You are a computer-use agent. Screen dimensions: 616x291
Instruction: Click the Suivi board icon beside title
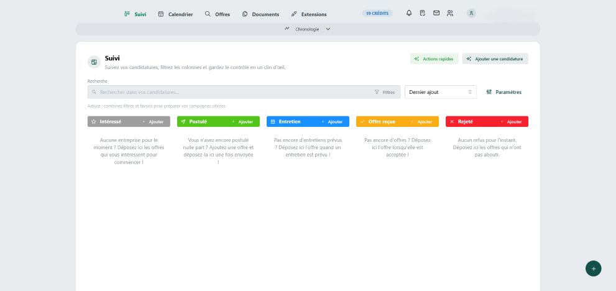click(94, 62)
